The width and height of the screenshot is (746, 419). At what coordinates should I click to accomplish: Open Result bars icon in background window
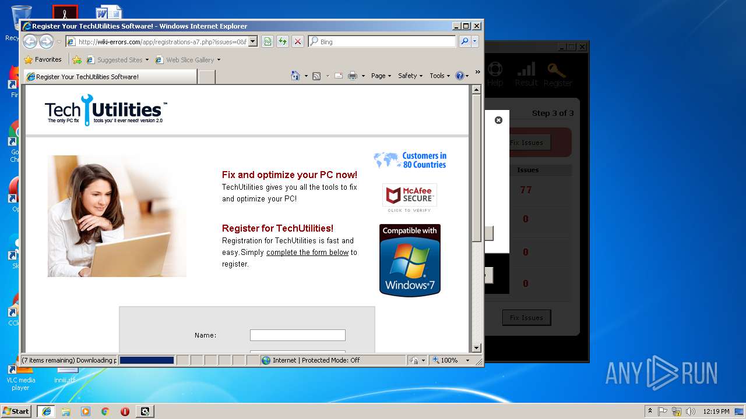526,75
